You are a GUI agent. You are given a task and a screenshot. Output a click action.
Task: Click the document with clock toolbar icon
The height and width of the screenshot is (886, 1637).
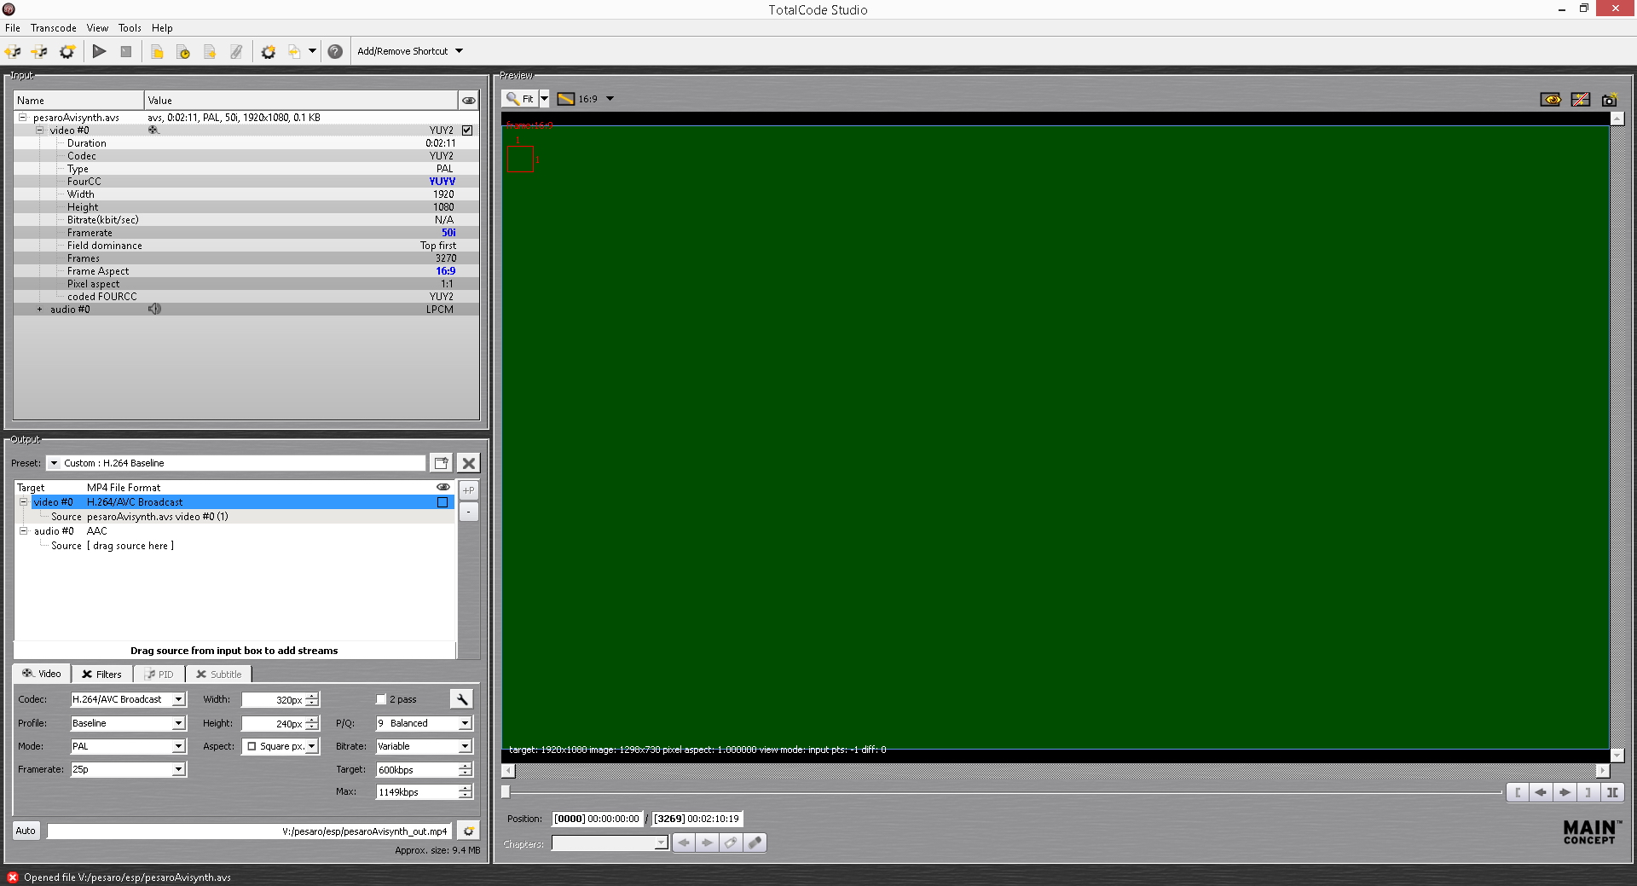click(x=183, y=51)
